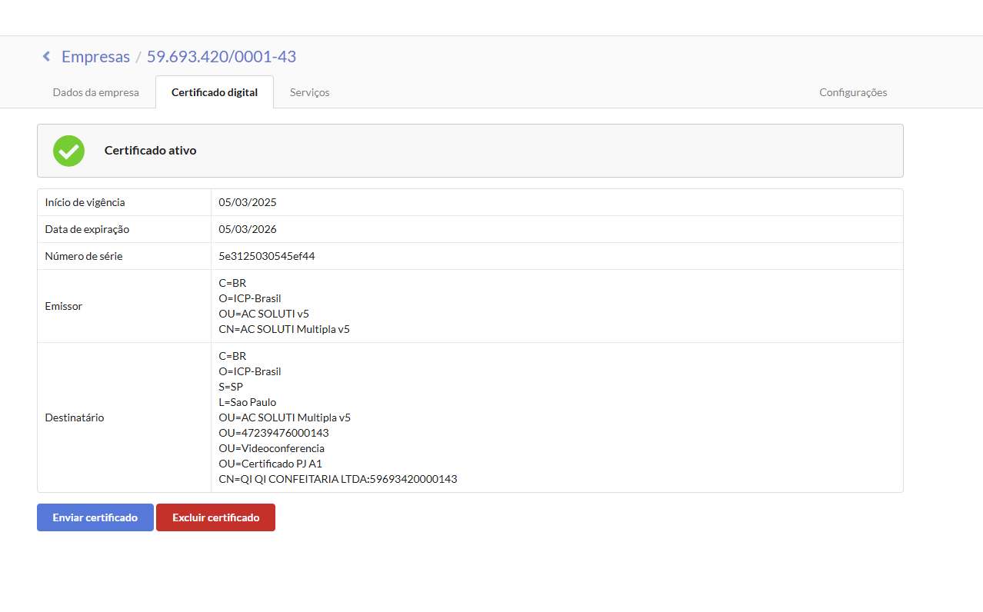Click the 59.693.420/0001-43 breadcrumb
983x612 pixels.
click(222, 56)
